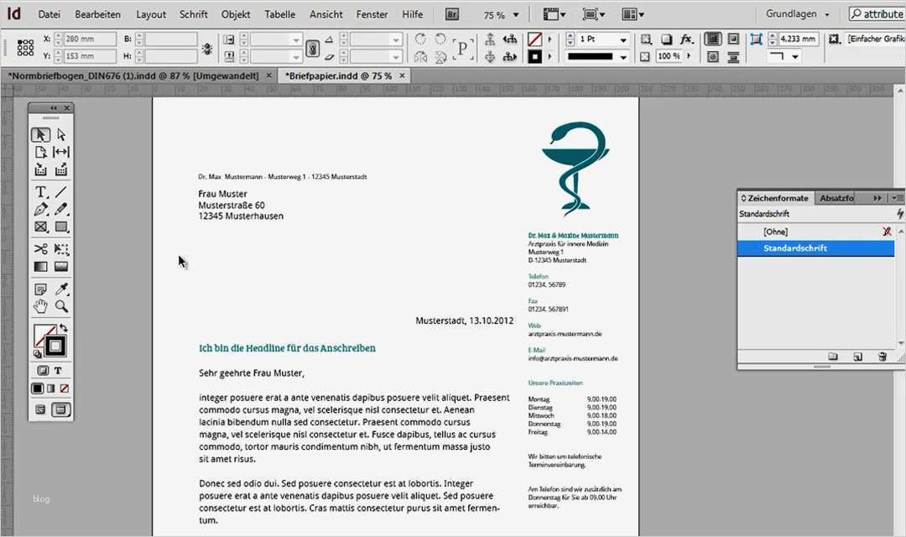Pick the Hand tool for panning
Viewport: 906px width, 537px height.
click(x=39, y=305)
